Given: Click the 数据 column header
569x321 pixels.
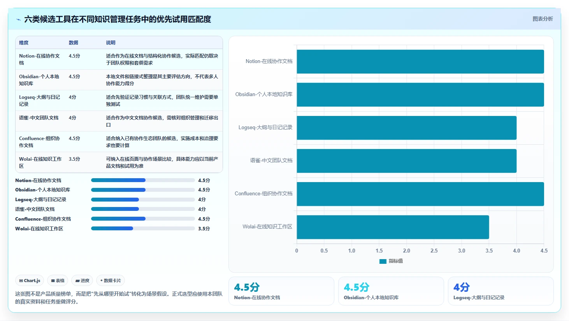Looking at the screenshot, I should pyautogui.click(x=74, y=43).
